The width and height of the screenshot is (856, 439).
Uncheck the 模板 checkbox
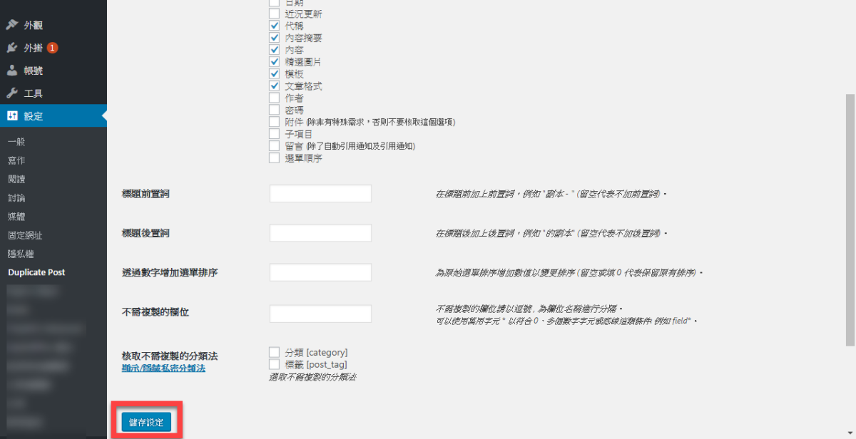(x=274, y=74)
